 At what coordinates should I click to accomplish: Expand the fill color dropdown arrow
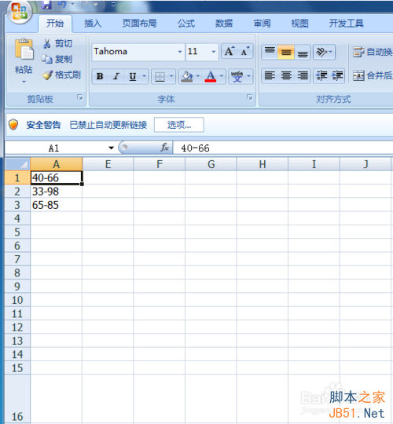[x=198, y=76]
